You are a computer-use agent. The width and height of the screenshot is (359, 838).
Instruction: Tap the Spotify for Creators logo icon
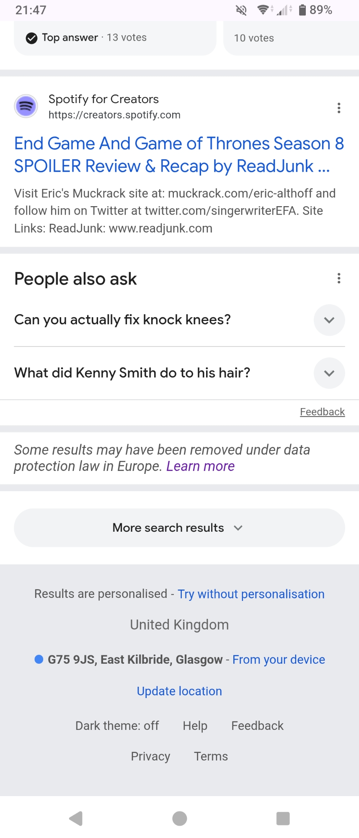(26, 106)
